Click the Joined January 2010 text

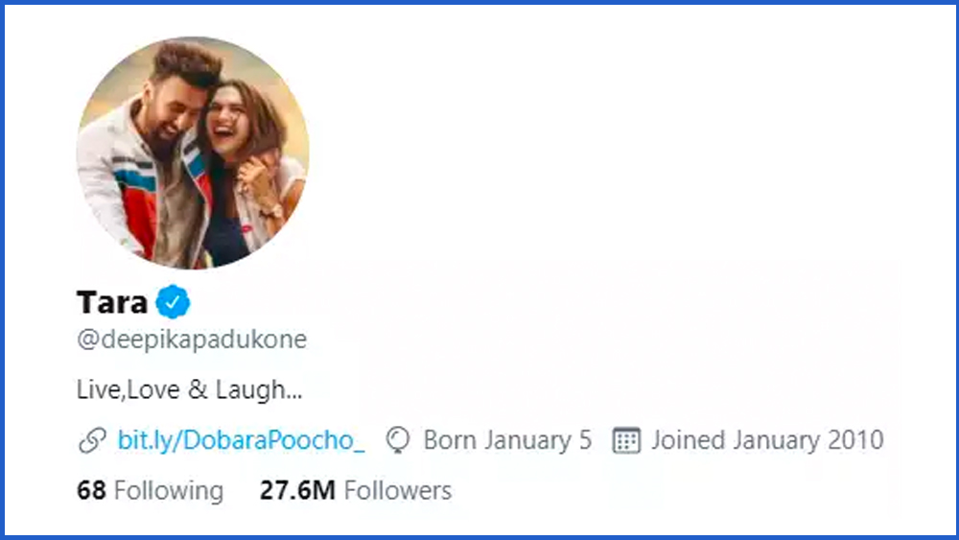pyautogui.click(x=767, y=440)
